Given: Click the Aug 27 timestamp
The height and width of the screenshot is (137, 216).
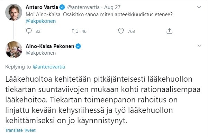Looking at the screenshot, I should pos(112,7).
